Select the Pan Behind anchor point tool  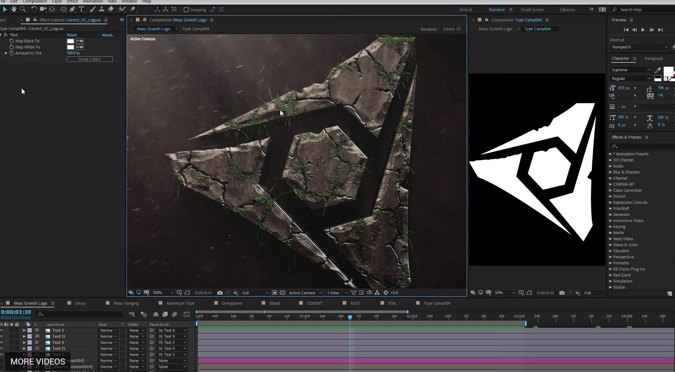tap(52, 9)
